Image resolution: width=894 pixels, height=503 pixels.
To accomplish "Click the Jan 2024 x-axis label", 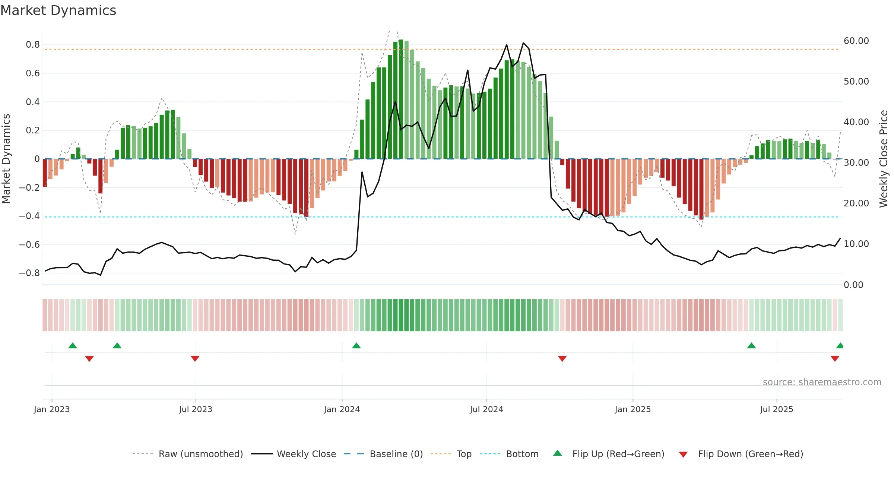I will point(342,409).
